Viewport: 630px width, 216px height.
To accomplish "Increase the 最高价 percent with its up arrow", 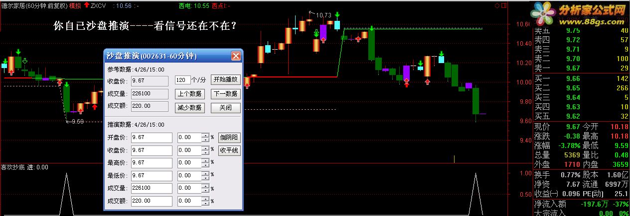I will point(205,161).
